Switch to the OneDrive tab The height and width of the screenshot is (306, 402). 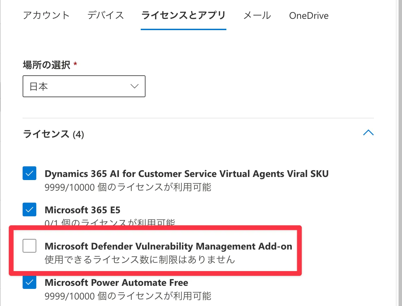tap(309, 16)
